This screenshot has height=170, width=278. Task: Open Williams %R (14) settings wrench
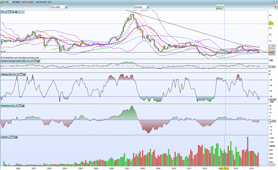pyautogui.click(x=18, y=74)
